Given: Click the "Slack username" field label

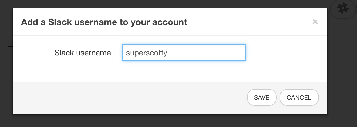Looking at the screenshot, I should [83, 53].
